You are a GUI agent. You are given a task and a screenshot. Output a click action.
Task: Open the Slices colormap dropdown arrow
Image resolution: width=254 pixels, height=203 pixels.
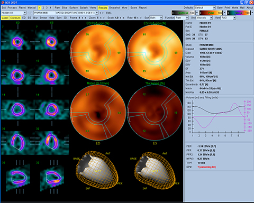[x=252, y=13]
